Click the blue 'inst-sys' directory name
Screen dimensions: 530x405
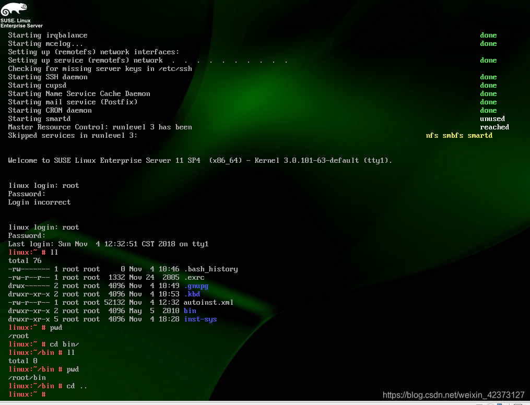pos(201,319)
